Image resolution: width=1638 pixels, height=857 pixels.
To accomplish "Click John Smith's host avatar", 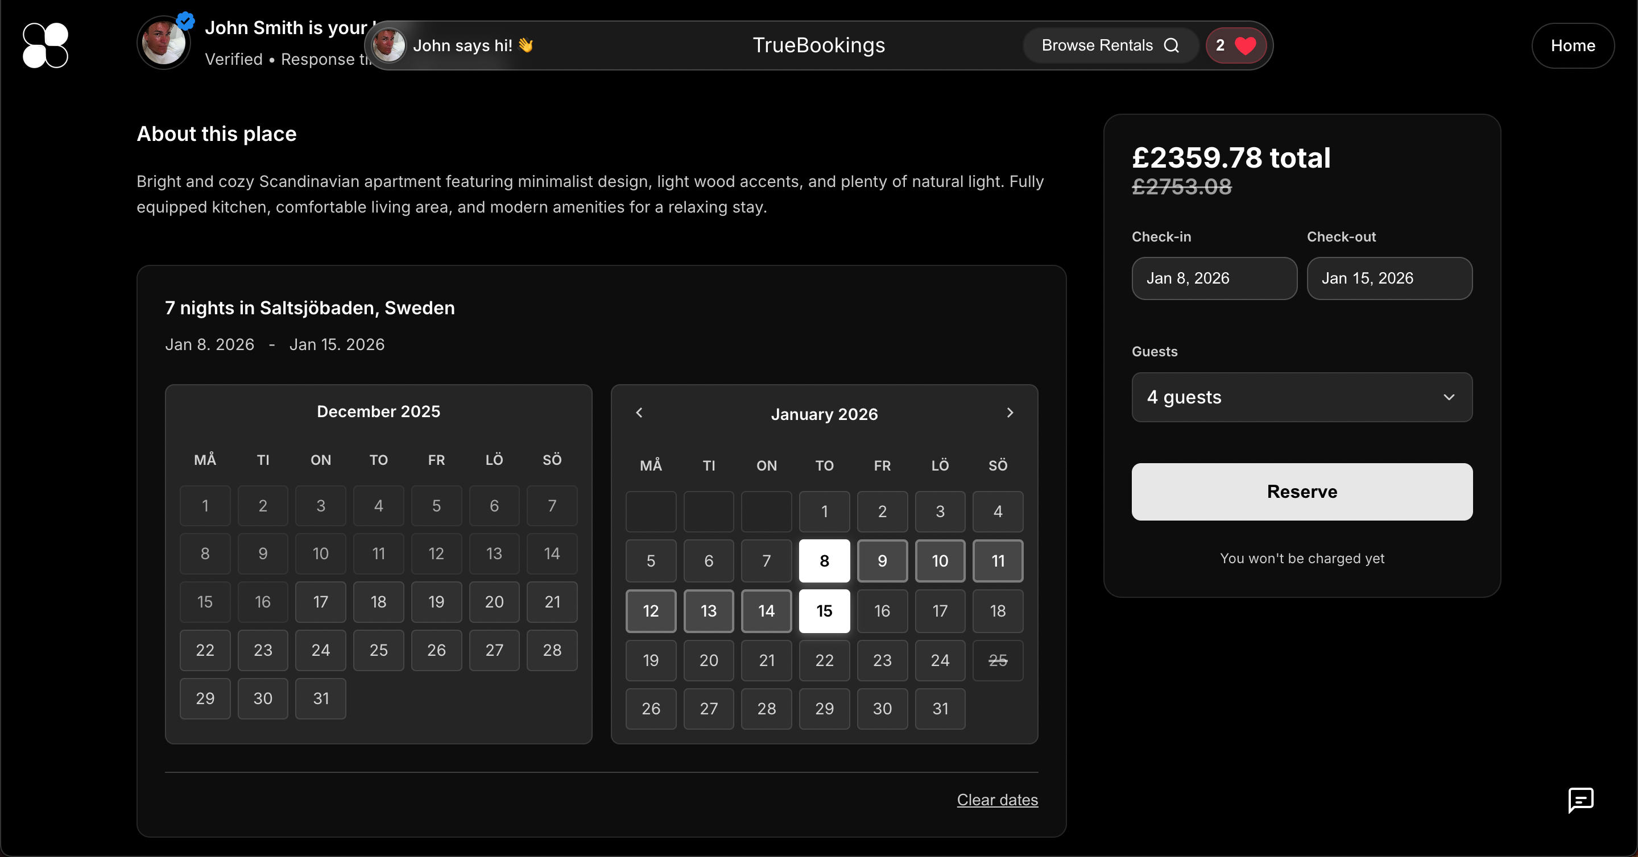I will click(x=163, y=43).
